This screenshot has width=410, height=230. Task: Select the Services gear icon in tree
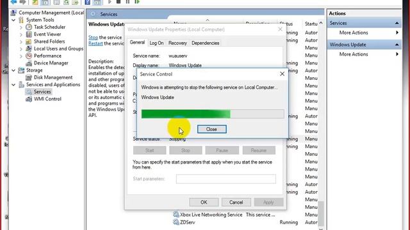pos(29,92)
